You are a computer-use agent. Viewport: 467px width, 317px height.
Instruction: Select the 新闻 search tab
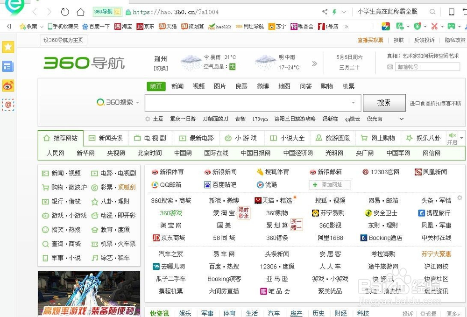tap(177, 86)
